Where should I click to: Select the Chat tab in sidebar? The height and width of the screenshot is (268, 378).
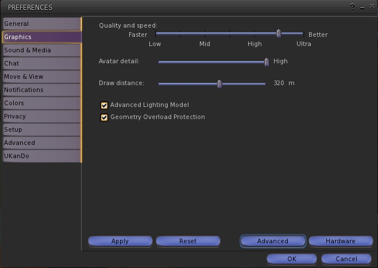pos(41,63)
